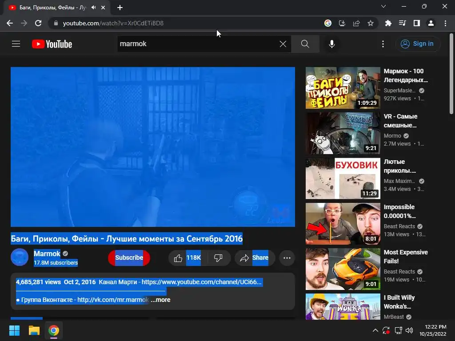
Task: Open Chrome three-dot menu
Action: [x=445, y=23]
